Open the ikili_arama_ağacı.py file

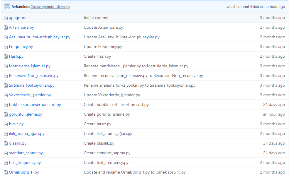tap(27, 133)
